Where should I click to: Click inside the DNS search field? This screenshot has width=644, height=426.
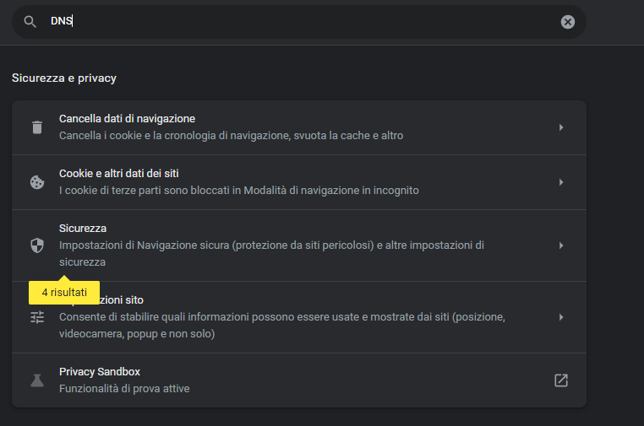296,22
